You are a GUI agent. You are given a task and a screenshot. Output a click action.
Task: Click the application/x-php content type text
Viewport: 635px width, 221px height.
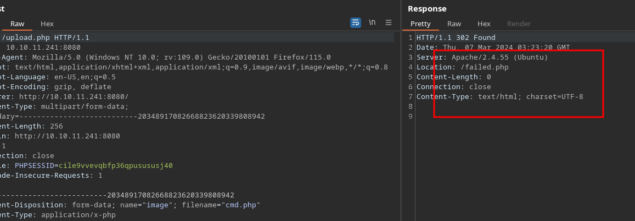click(x=78, y=215)
